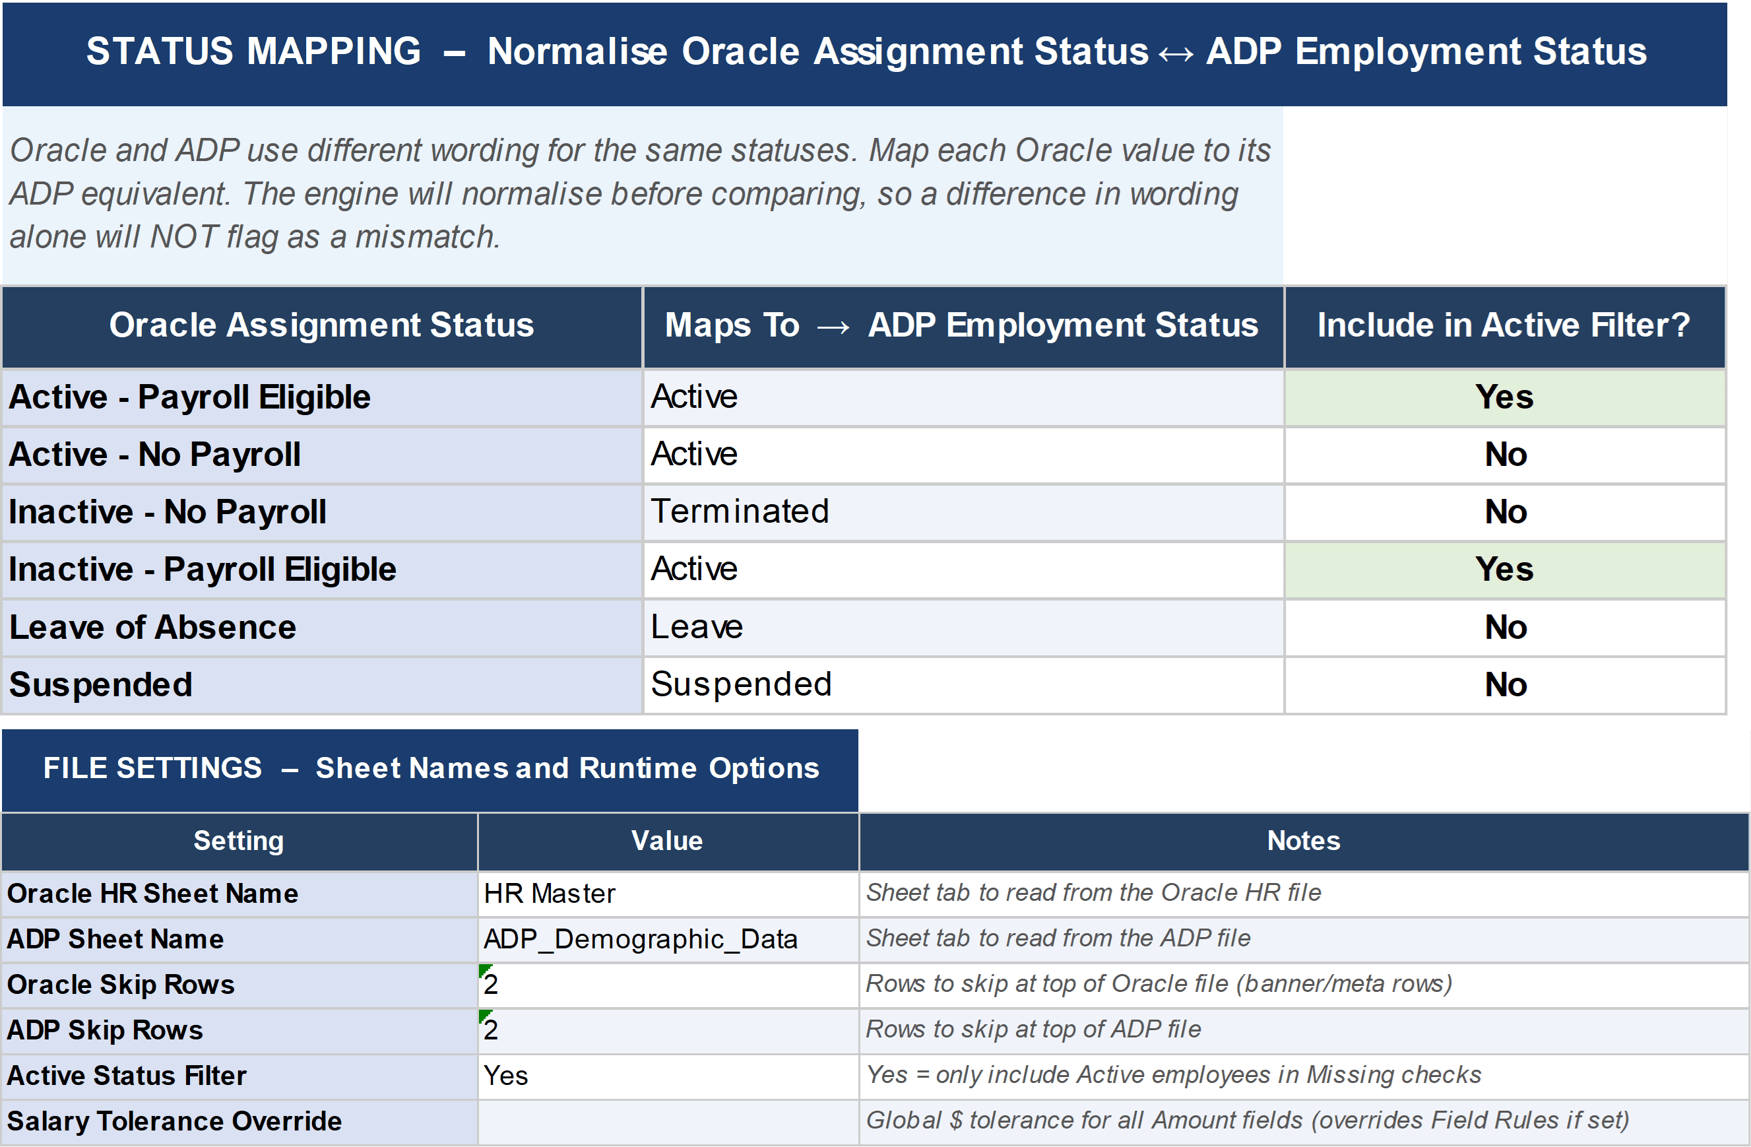
Task: Select ADP status Active for Active - No Payroll
Action: click(964, 455)
